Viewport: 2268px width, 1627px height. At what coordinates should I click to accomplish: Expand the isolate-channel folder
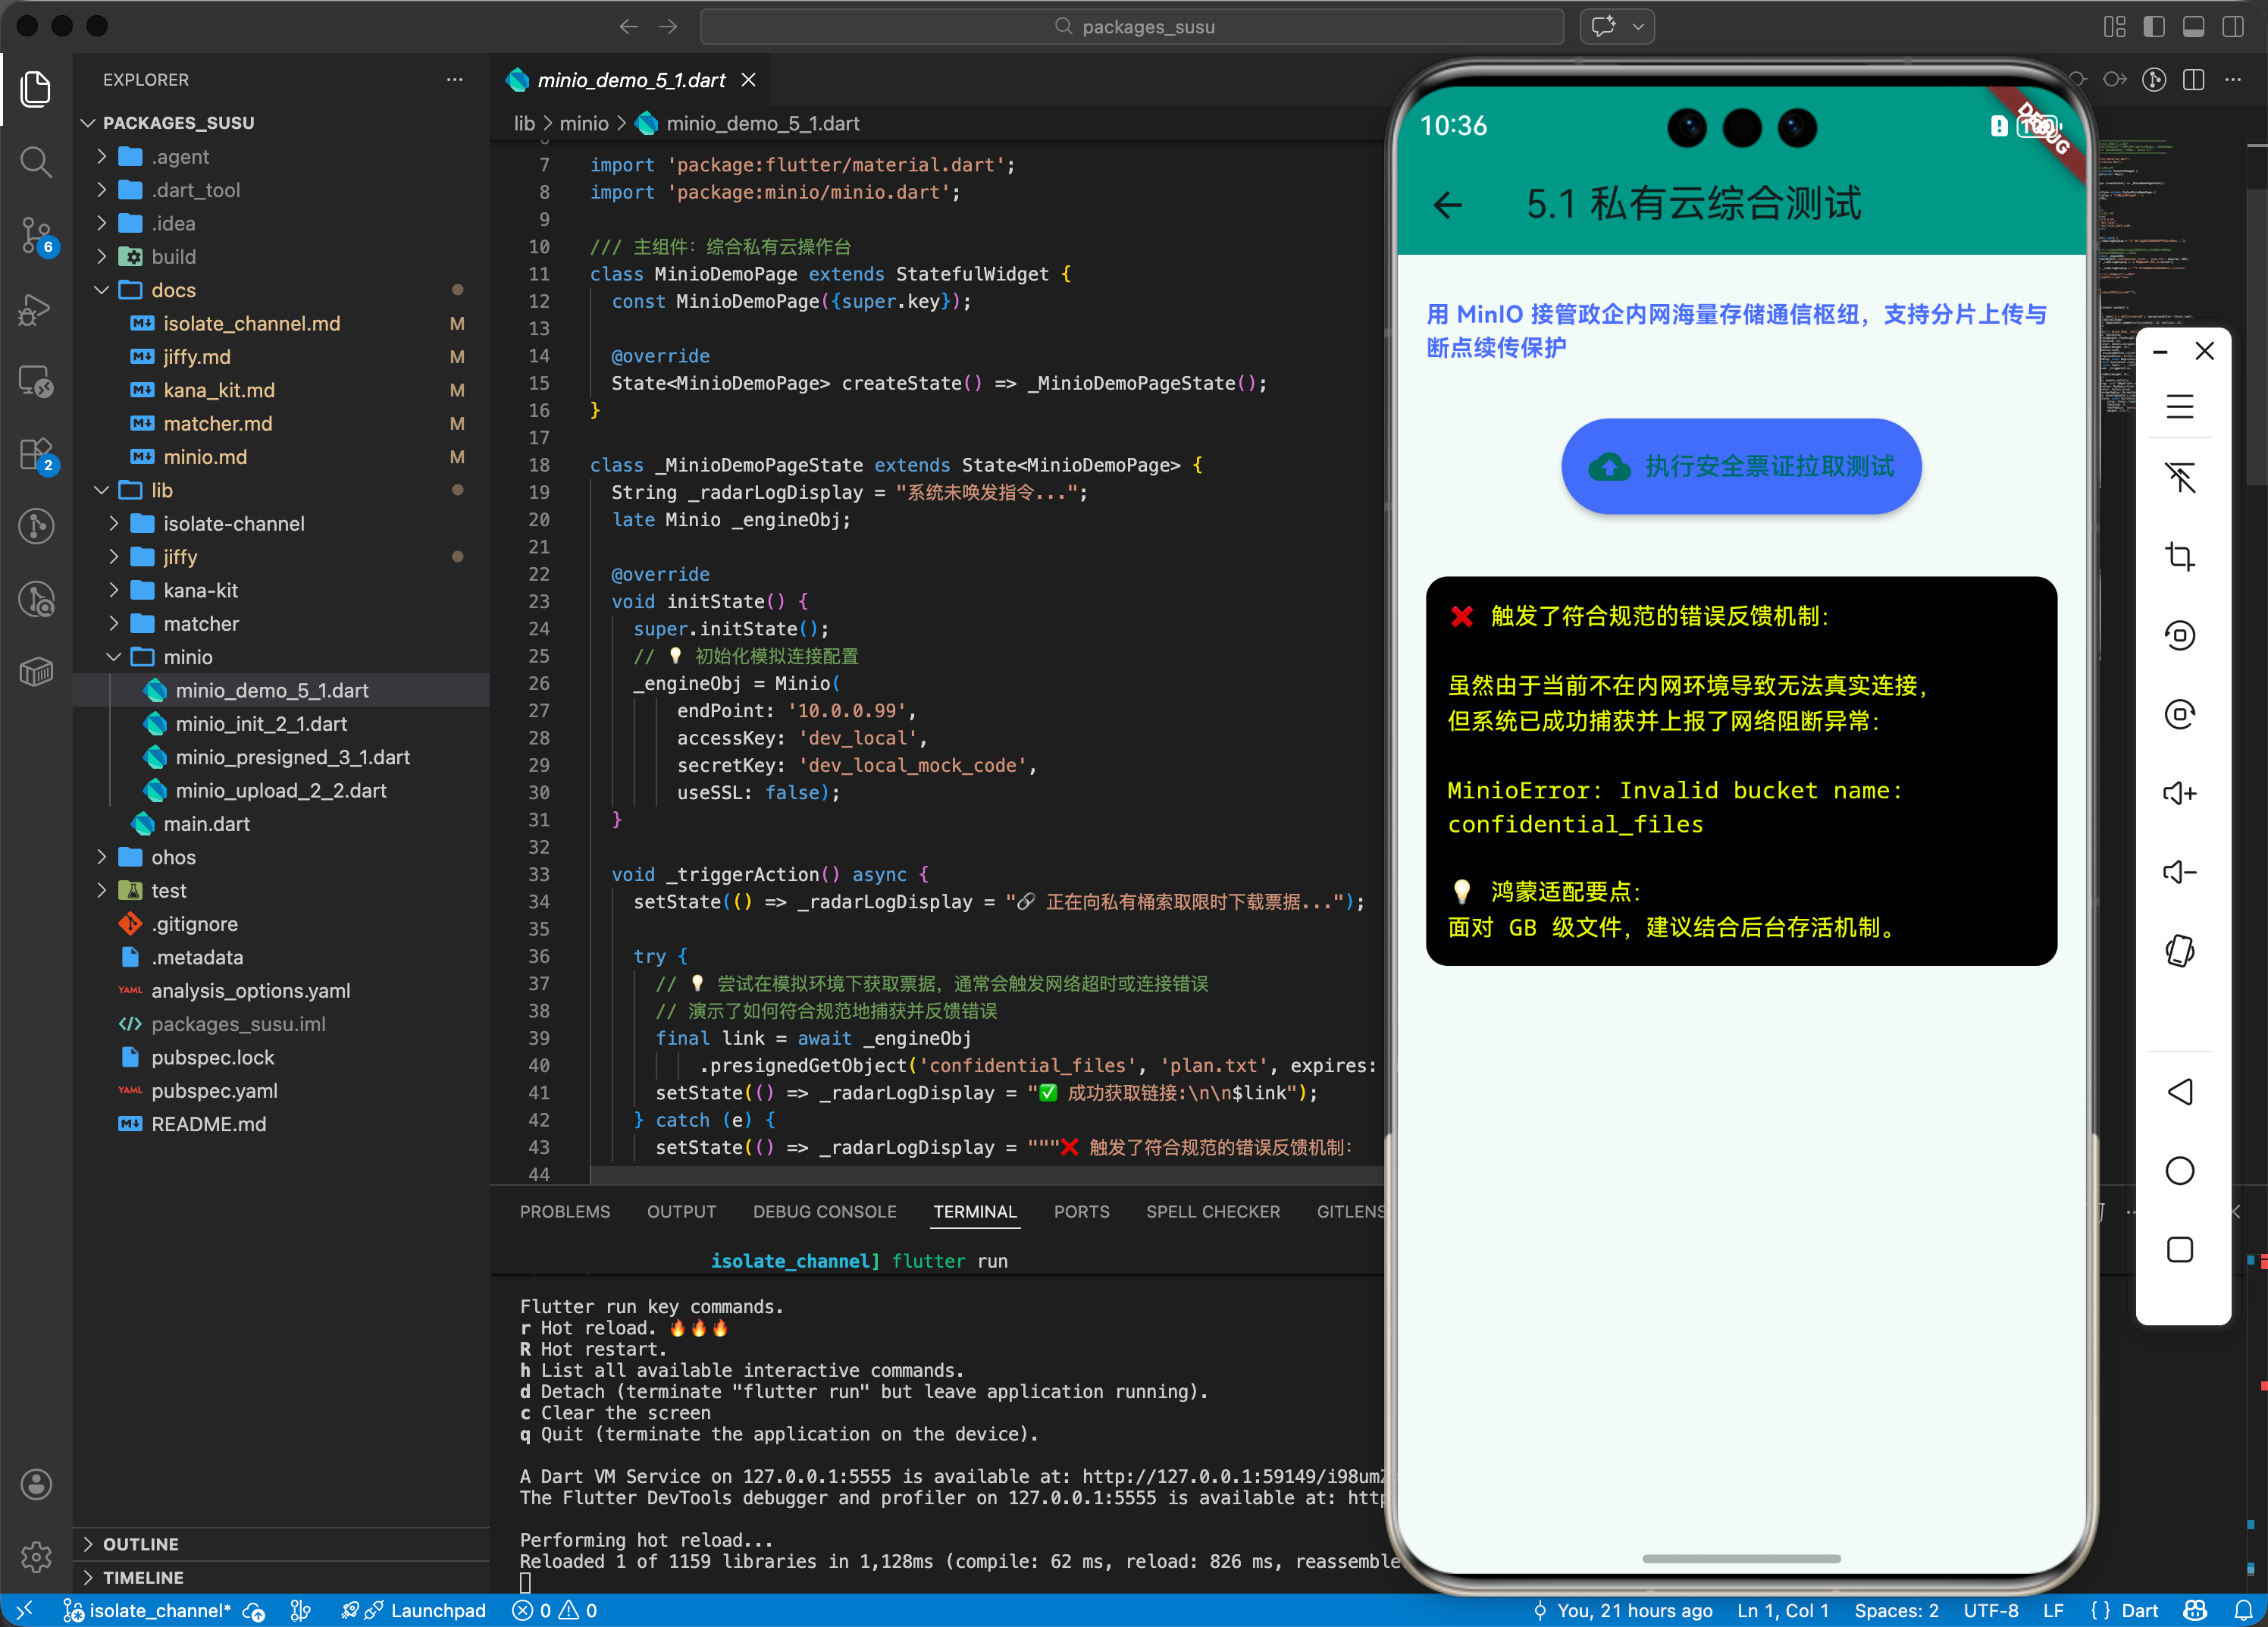233,523
